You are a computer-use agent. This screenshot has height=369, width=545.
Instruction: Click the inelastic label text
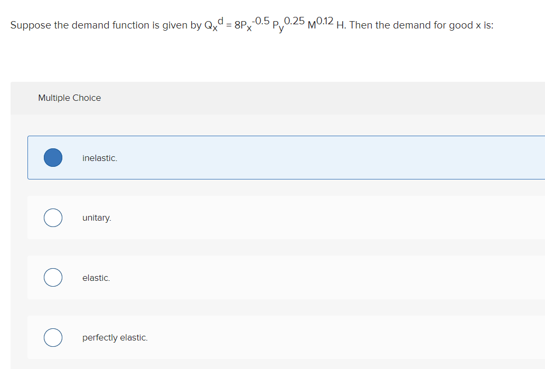pyautogui.click(x=100, y=158)
